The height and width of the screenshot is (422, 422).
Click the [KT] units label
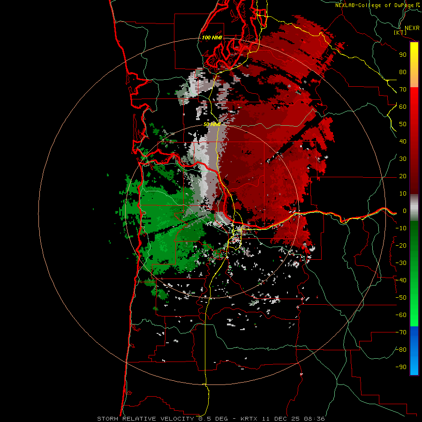400,32
